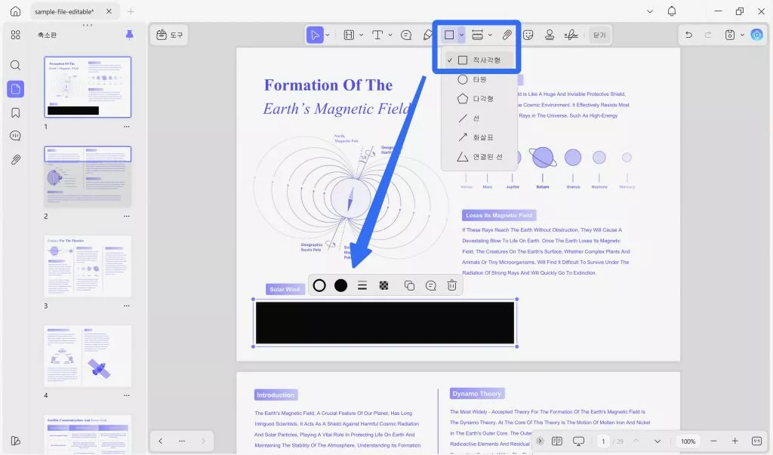Image resolution: width=773 pixels, height=455 pixels.
Task: Collapse the bottom navigation bar arrow
Action: click(x=540, y=441)
